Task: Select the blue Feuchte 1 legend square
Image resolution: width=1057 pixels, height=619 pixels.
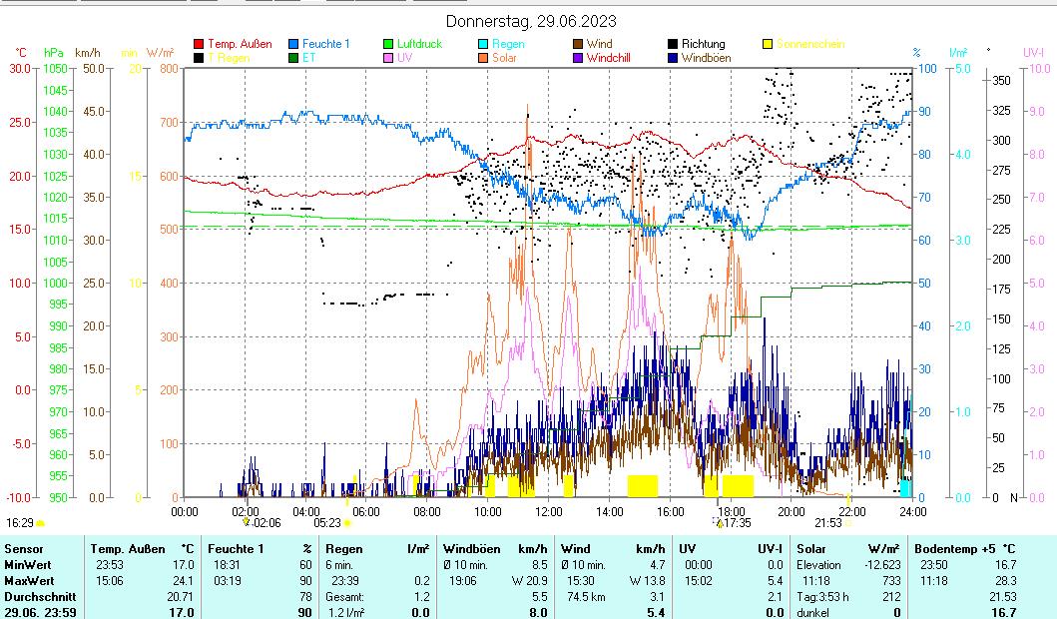Action: (294, 44)
